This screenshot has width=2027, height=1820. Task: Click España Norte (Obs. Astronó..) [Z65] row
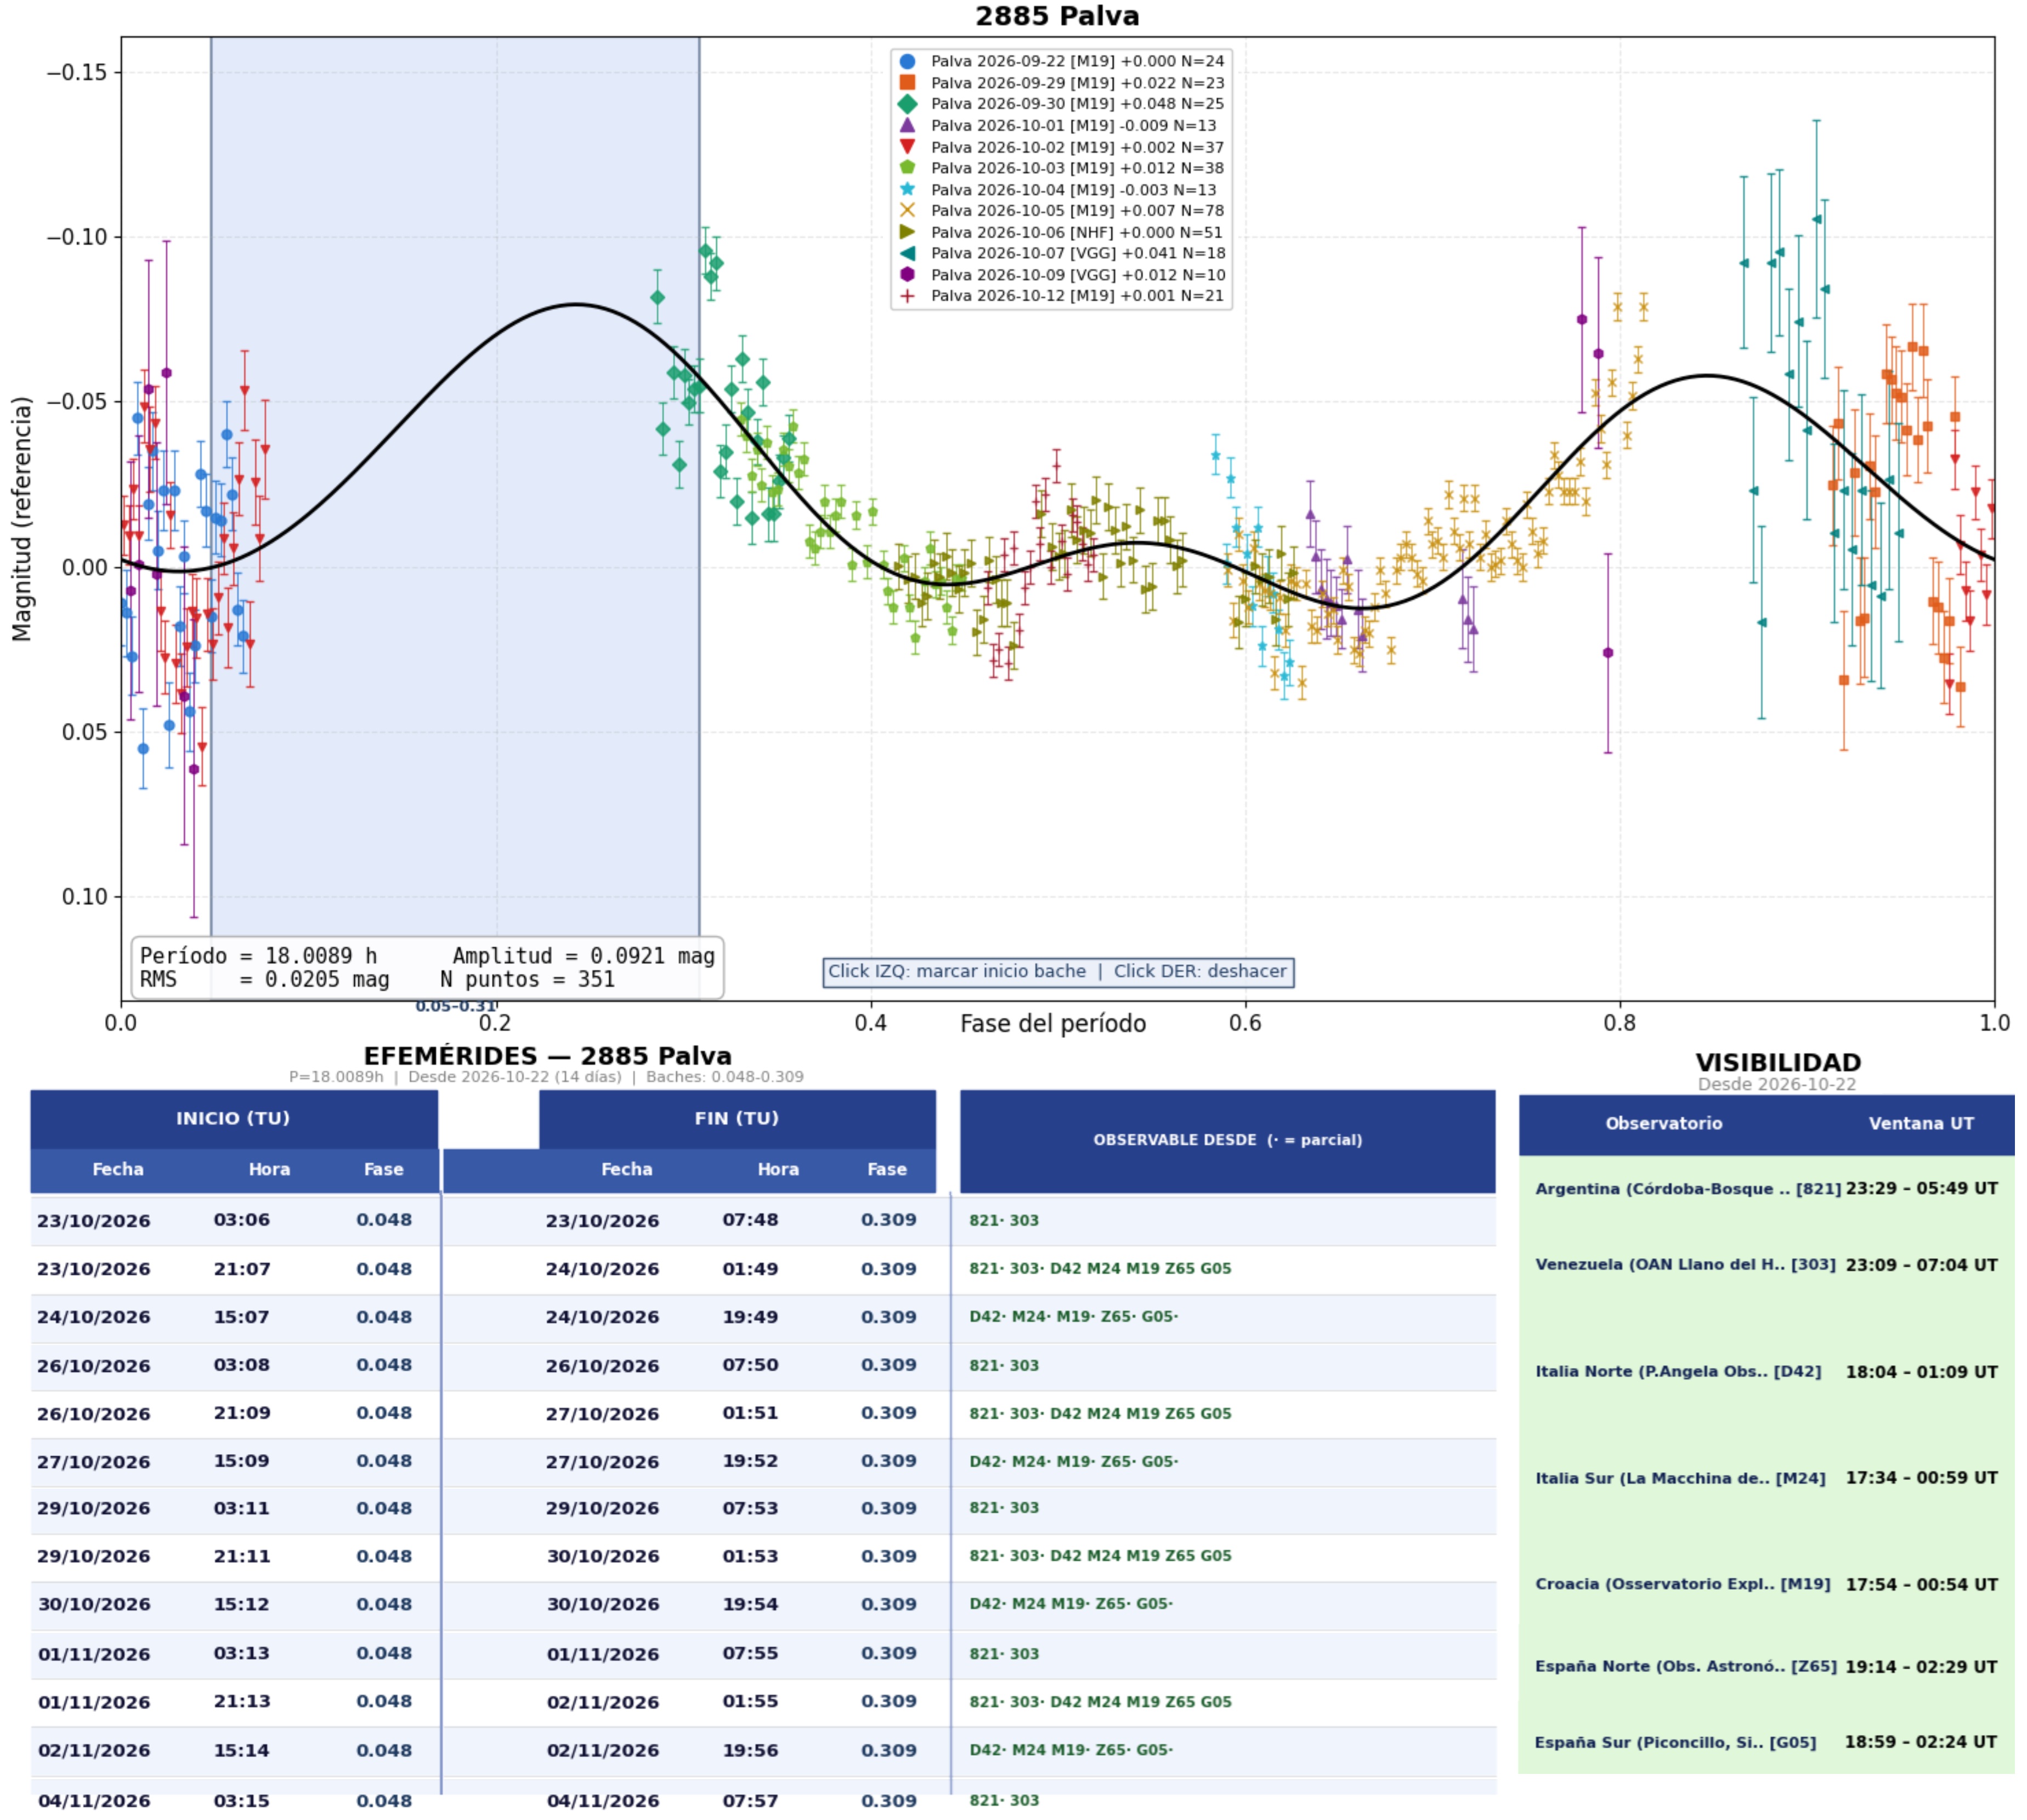[1766, 1667]
